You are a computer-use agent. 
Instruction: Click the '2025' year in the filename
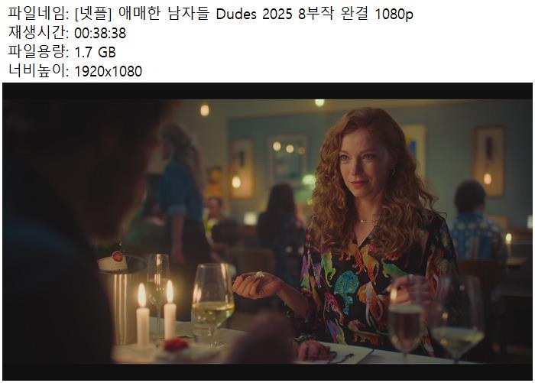pyautogui.click(x=277, y=15)
